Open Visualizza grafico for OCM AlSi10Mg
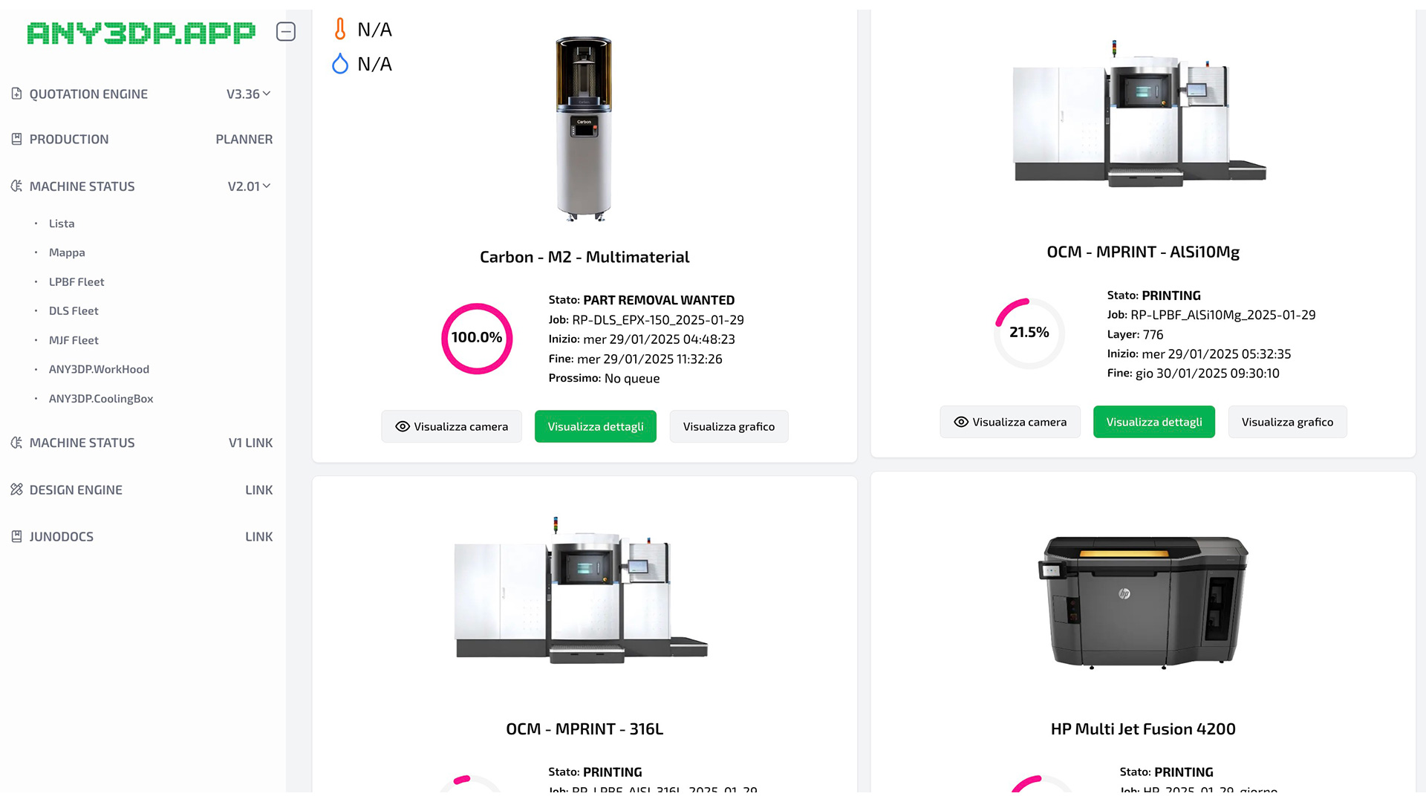 (1287, 422)
